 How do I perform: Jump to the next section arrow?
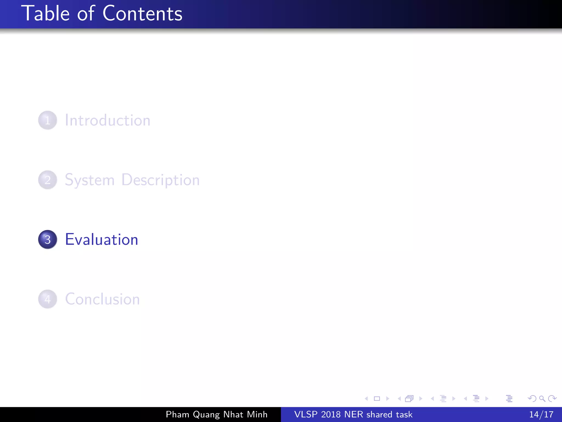487,399
